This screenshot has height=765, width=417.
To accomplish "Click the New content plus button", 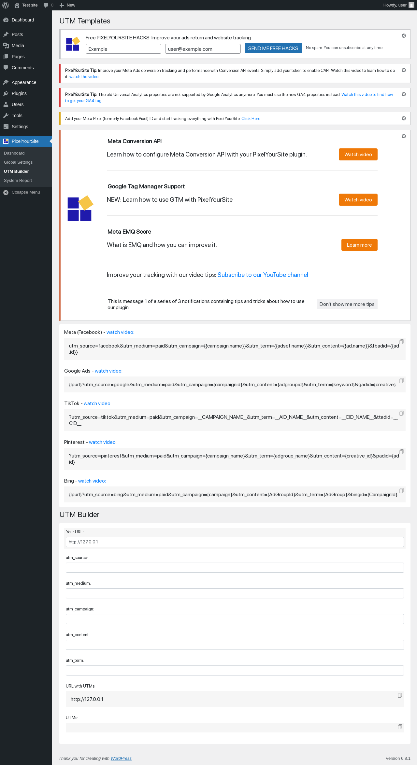I will pos(67,5).
